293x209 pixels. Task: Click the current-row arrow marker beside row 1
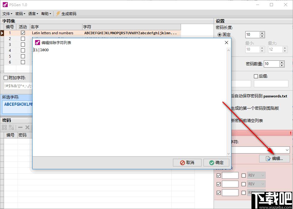click(2, 33)
